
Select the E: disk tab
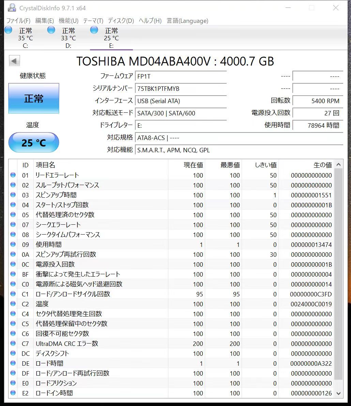[x=111, y=38]
